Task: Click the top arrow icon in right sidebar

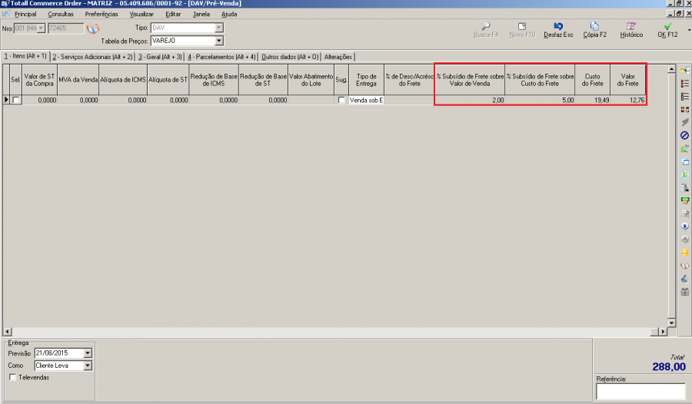Action: click(x=684, y=70)
